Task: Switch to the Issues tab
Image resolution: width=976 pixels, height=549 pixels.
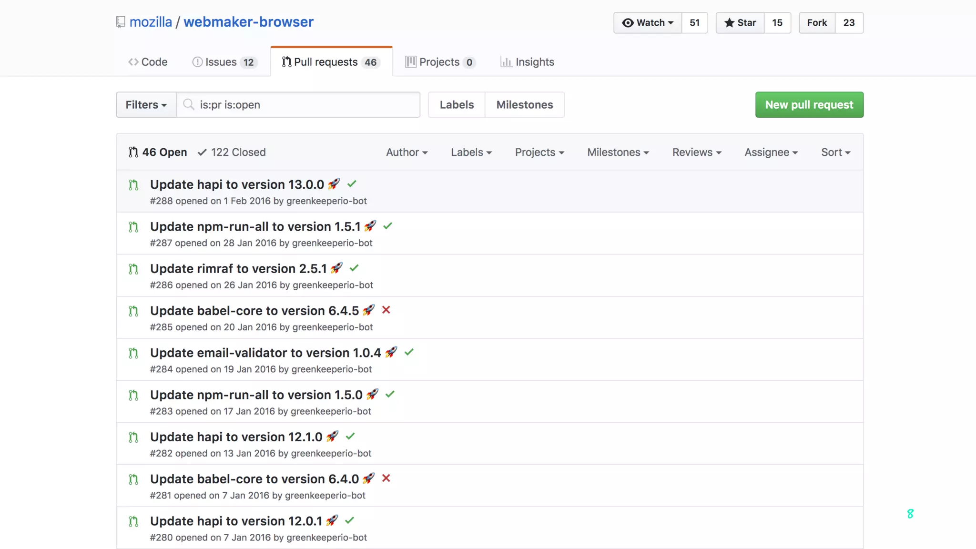Action: point(224,62)
